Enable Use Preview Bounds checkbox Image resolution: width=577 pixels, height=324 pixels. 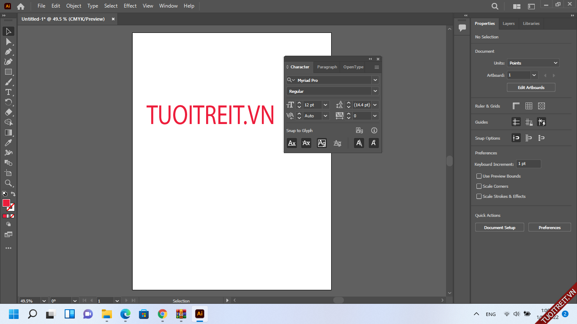(479, 176)
